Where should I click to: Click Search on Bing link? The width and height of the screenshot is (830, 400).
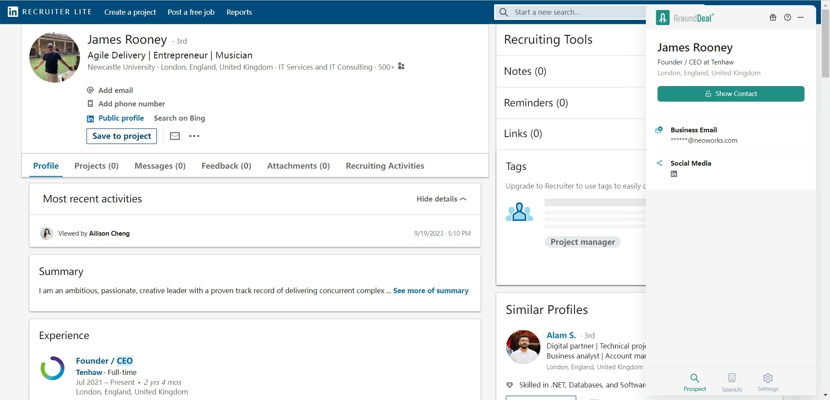click(x=179, y=118)
